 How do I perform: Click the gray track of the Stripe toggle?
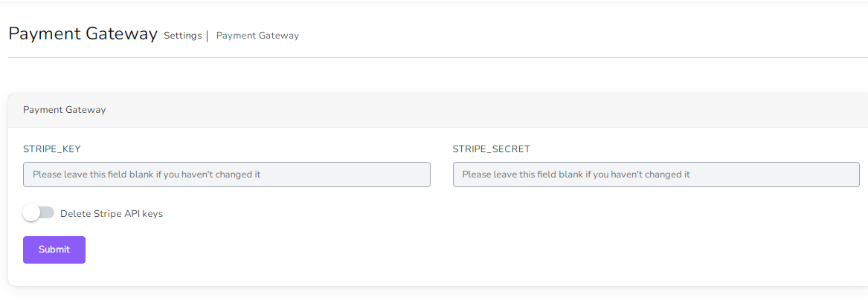48,213
